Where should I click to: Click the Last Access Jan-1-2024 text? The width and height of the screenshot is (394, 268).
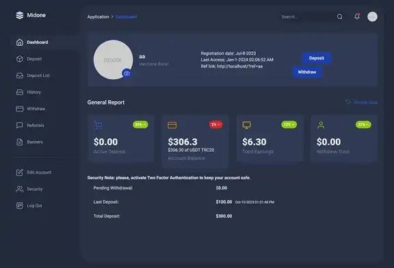(x=237, y=59)
